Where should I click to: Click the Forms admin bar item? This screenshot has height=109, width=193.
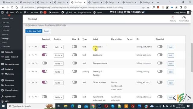pyautogui.click(x=98, y=12)
